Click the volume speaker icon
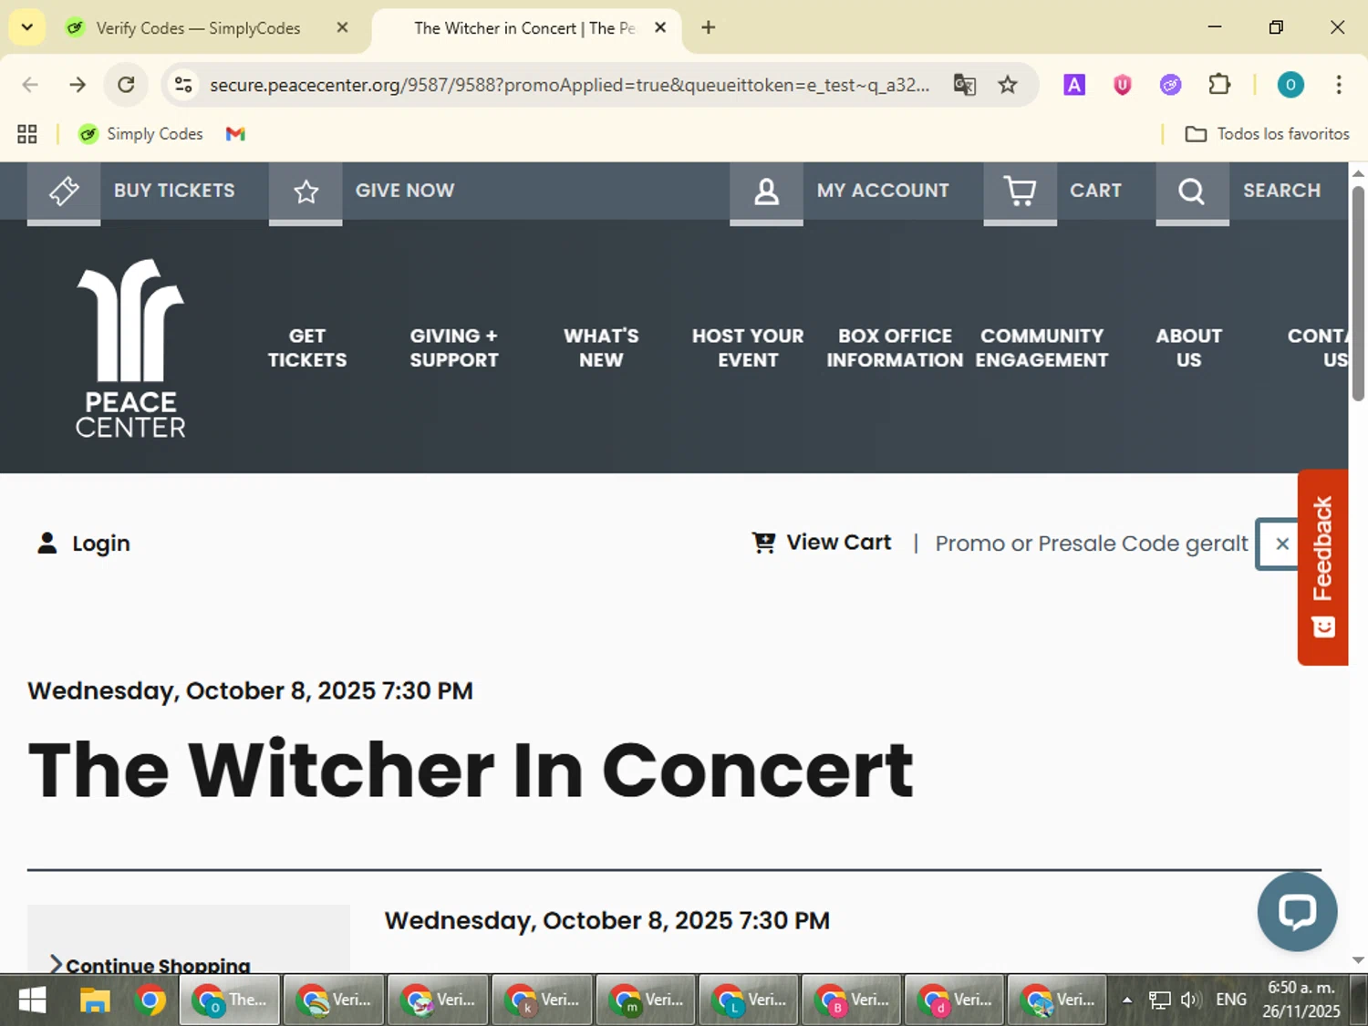Screen dimensions: 1368x1026 click(1189, 1000)
